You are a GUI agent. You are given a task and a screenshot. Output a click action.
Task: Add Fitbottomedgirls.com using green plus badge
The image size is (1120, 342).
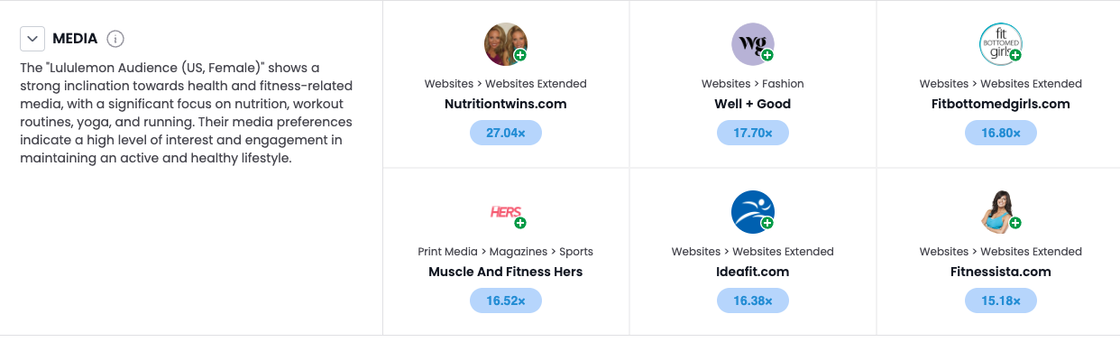pyautogui.click(x=1015, y=56)
